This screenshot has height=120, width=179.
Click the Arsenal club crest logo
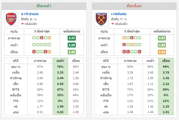point(11,19)
